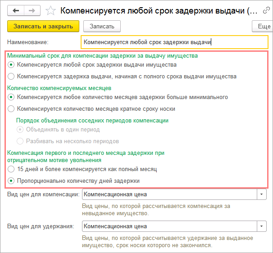Choose Объединять в один период option
The height and width of the screenshot is (253, 273).
pos(58,130)
